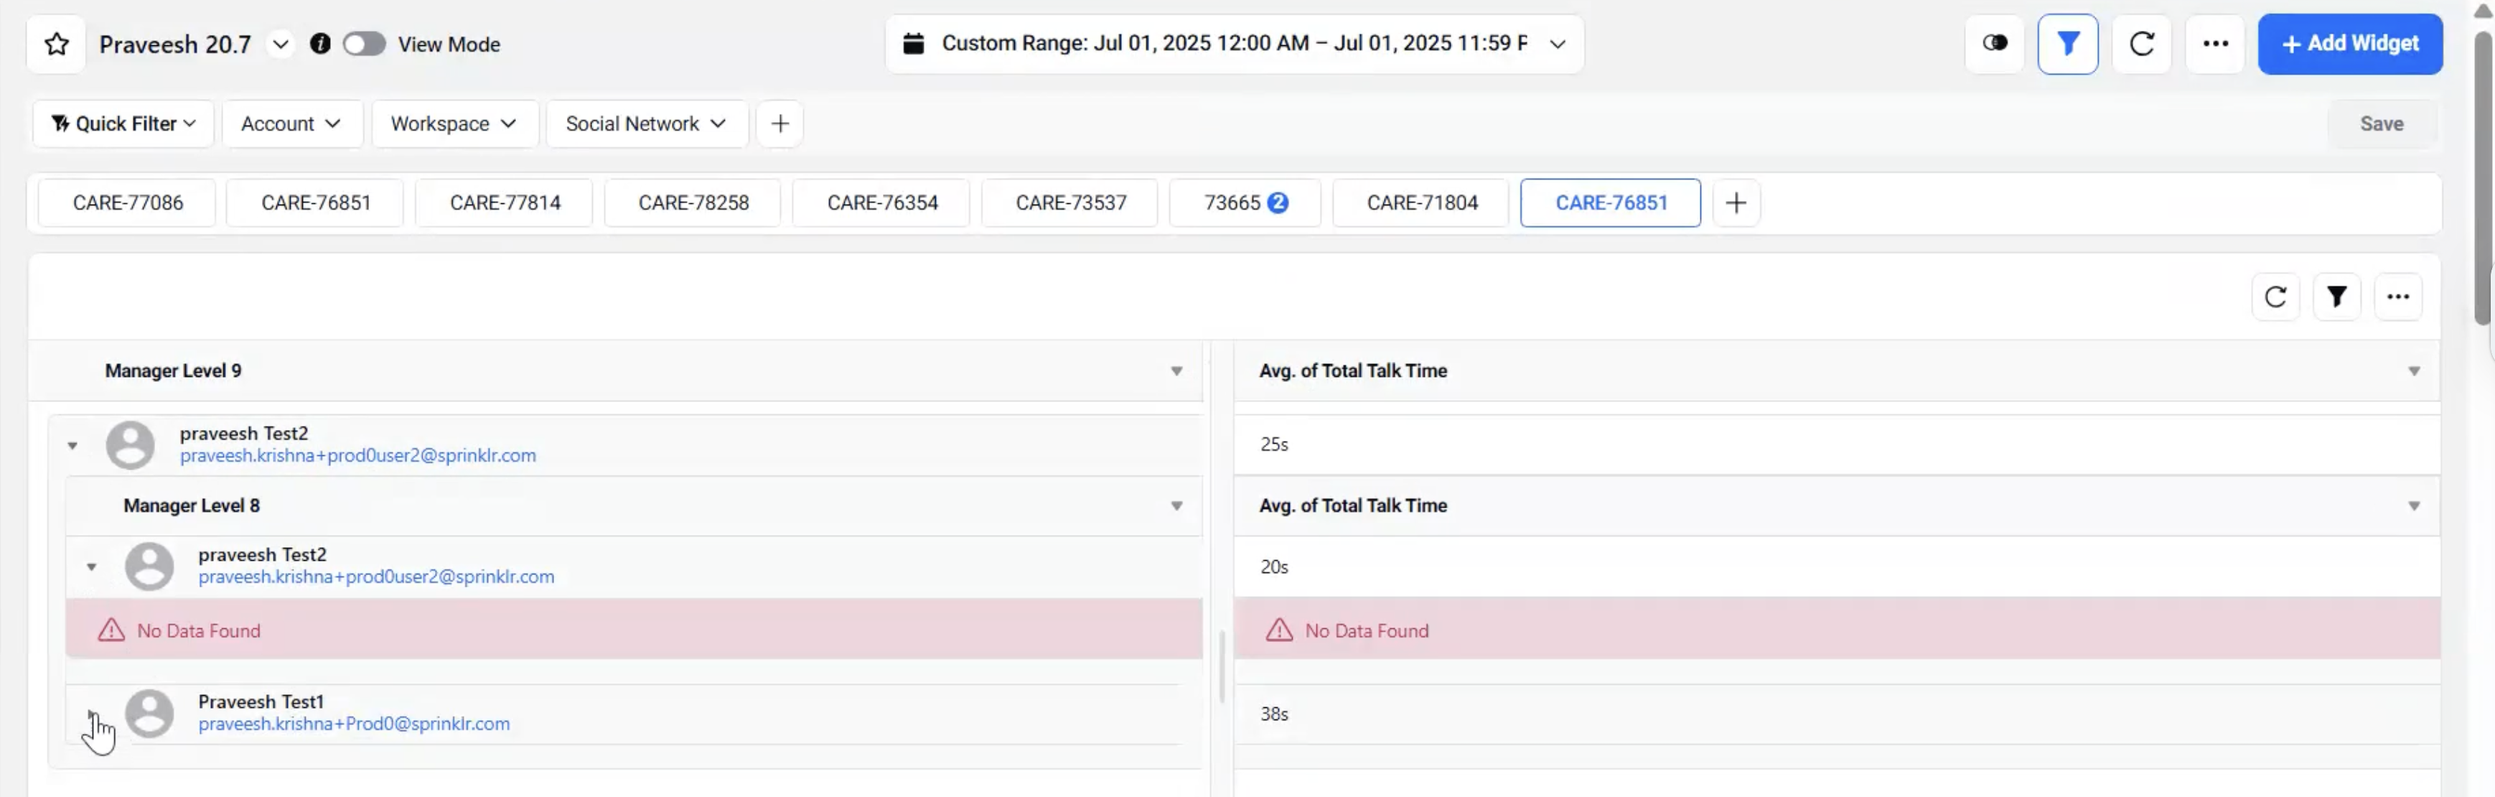
Task: Click the 20s talk time value
Action: tap(1273, 567)
